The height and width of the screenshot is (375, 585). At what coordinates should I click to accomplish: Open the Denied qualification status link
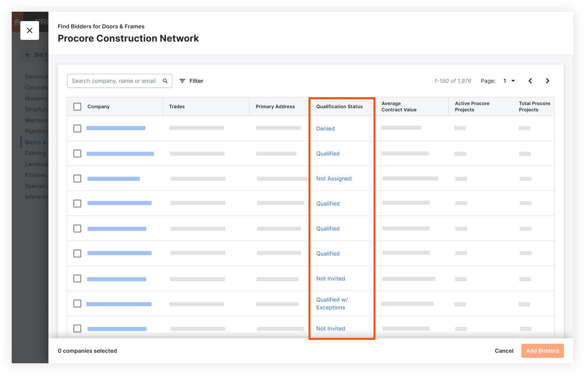(x=325, y=129)
